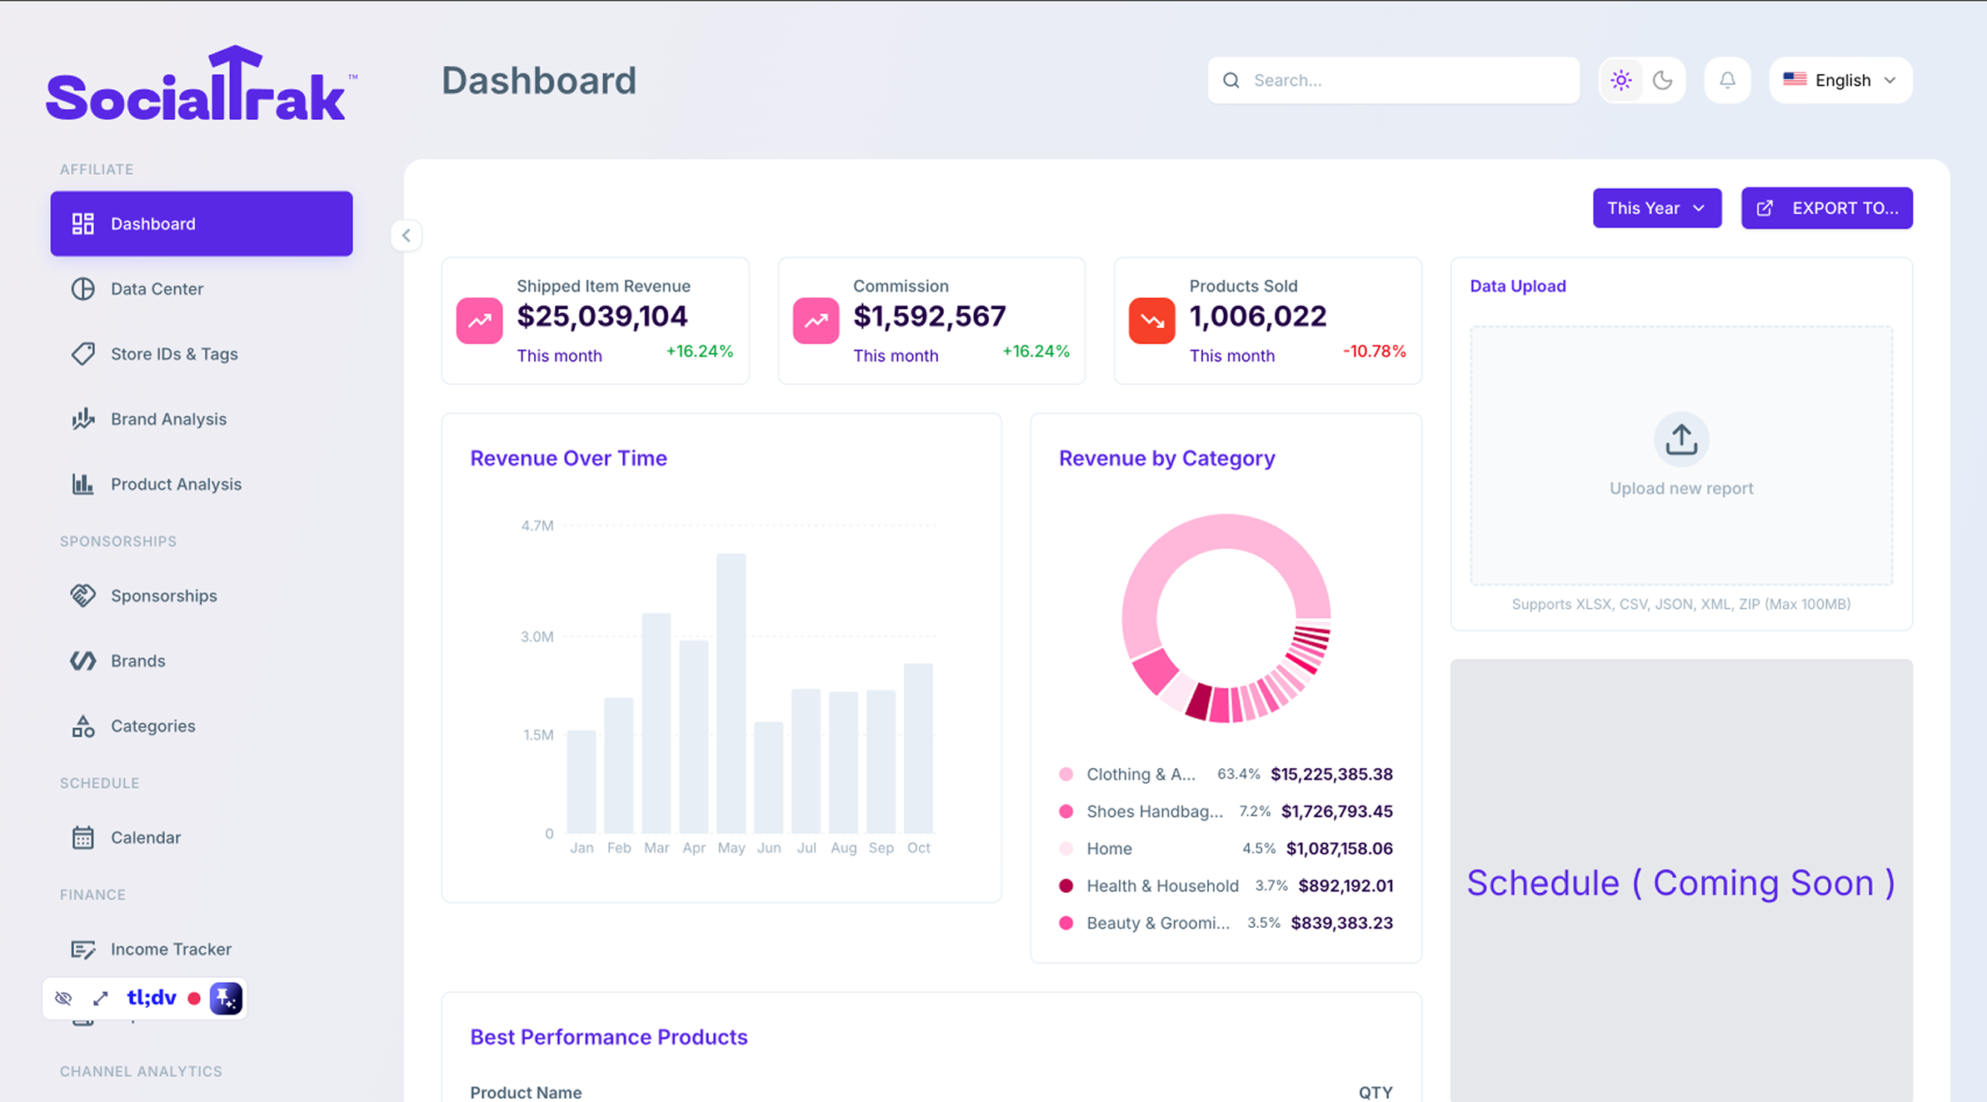Click the Oct bar in revenue chart
Viewport: 1987px width, 1102px height.
pos(919,748)
